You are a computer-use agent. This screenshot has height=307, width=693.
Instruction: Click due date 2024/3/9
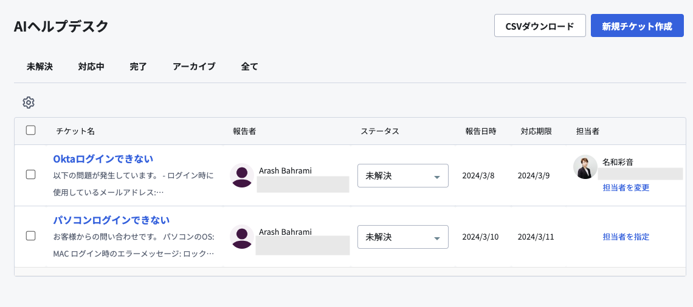click(x=534, y=175)
